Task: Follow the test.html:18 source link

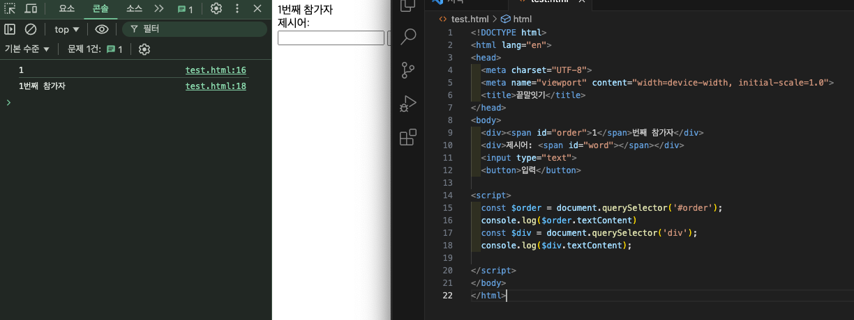Action: tap(216, 86)
